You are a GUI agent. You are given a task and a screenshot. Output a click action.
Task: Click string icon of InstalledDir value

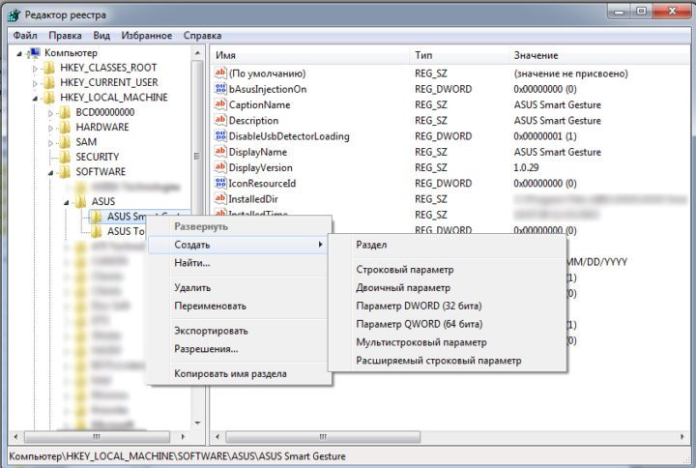(x=220, y=198)
